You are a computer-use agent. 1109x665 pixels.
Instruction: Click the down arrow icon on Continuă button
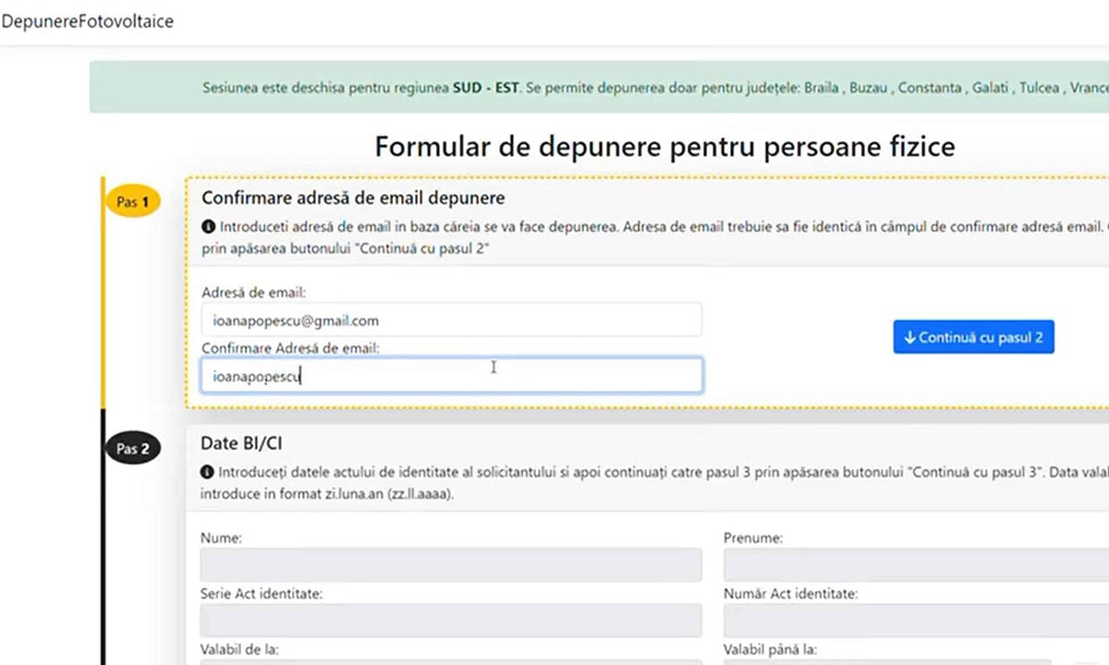pos(909,338)
